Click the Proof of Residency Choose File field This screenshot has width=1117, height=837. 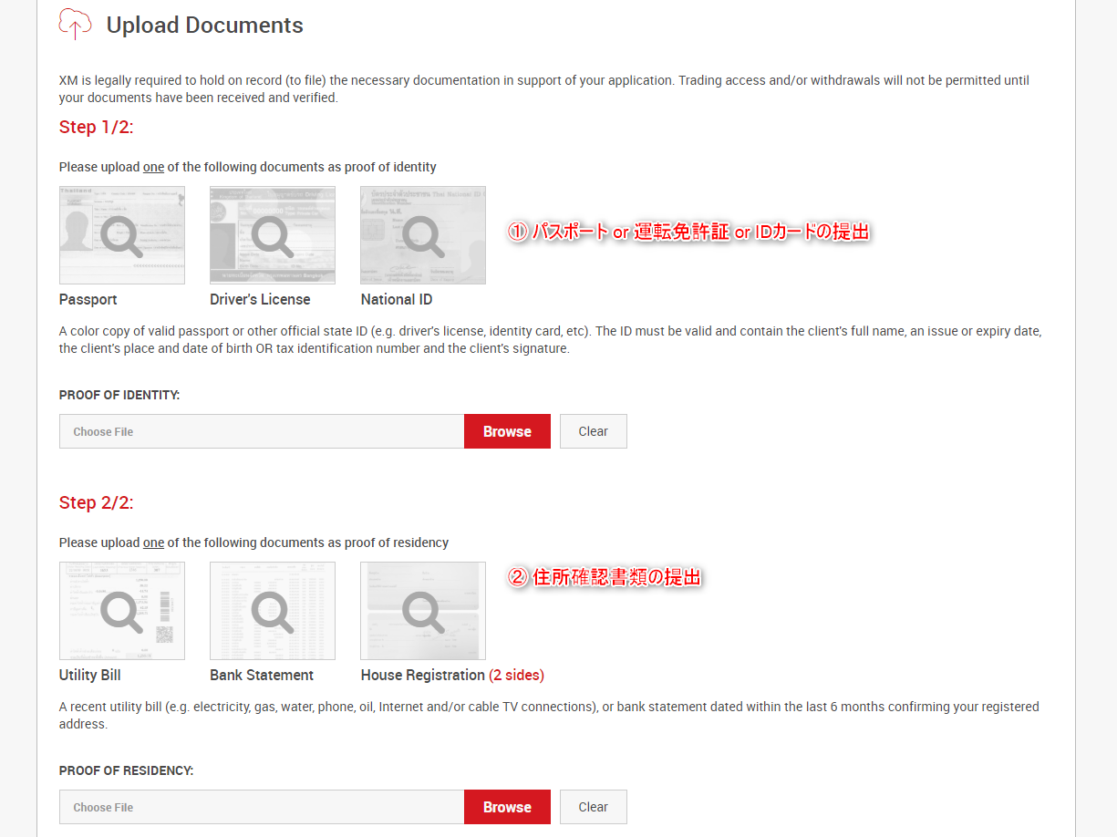(262, 807)
